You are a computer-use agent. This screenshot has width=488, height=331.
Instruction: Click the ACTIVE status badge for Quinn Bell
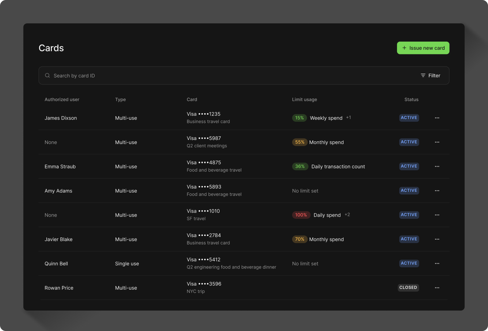point(409,263)
